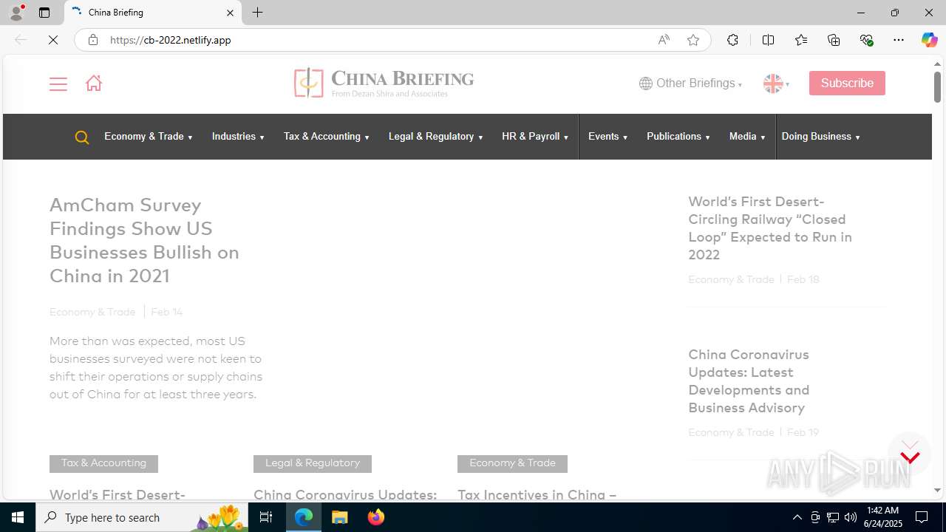Expand the Publications menu
Image resolution: width=946 pixels, height=532 pixels.
[678, 137]
